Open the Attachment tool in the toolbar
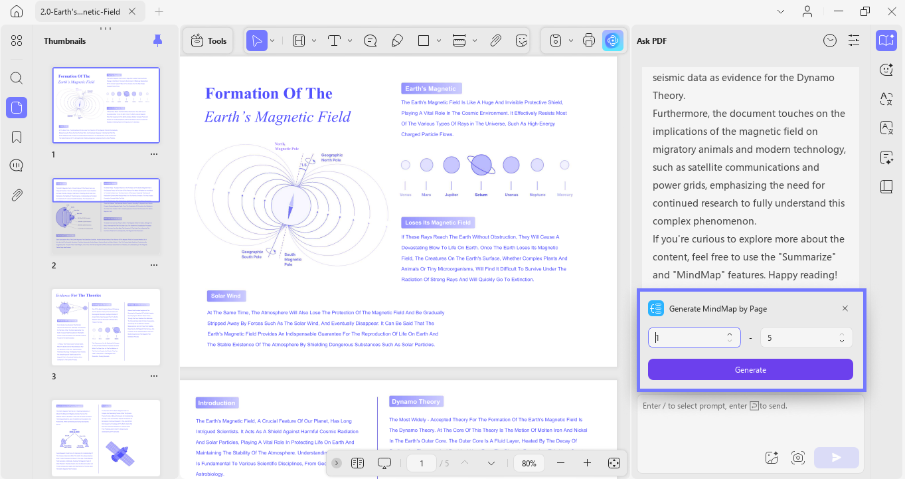 pyautogui.click(x=495, y=40)
